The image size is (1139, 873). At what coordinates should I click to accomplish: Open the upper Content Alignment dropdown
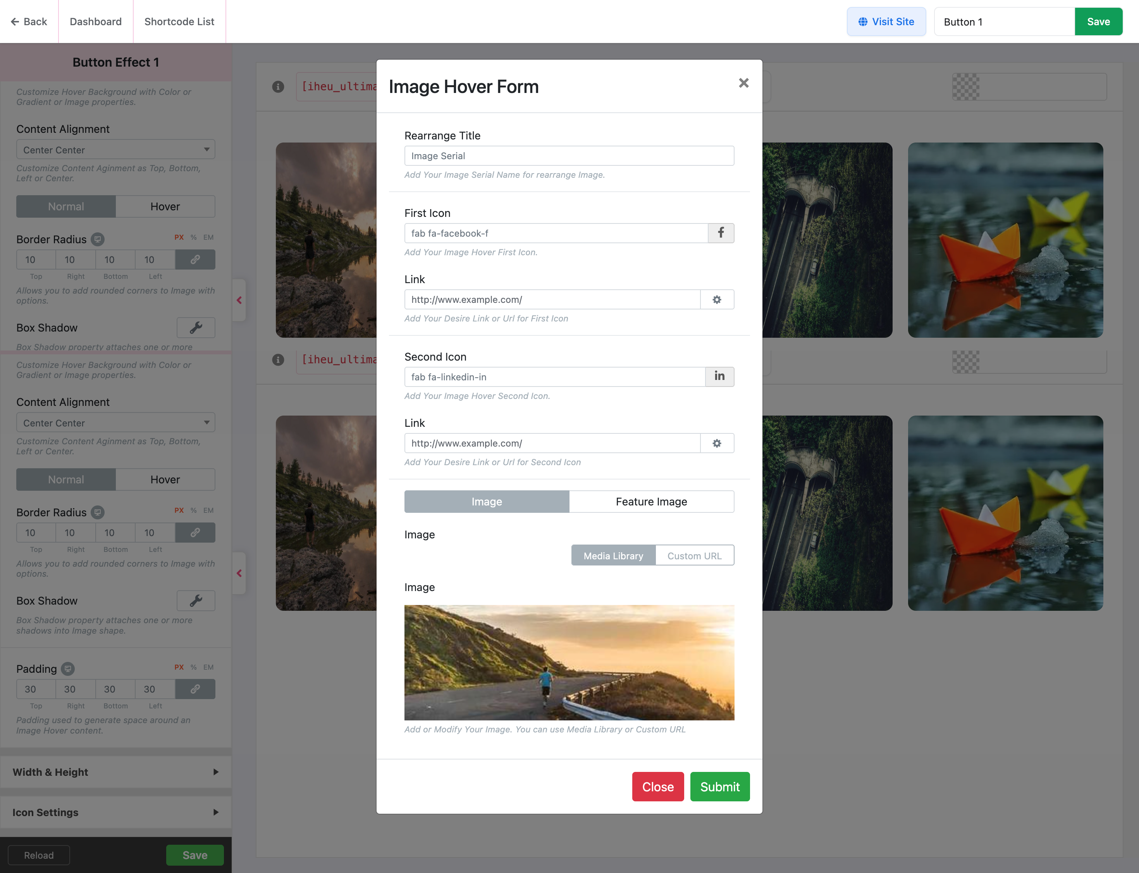(x=115, y=150)
